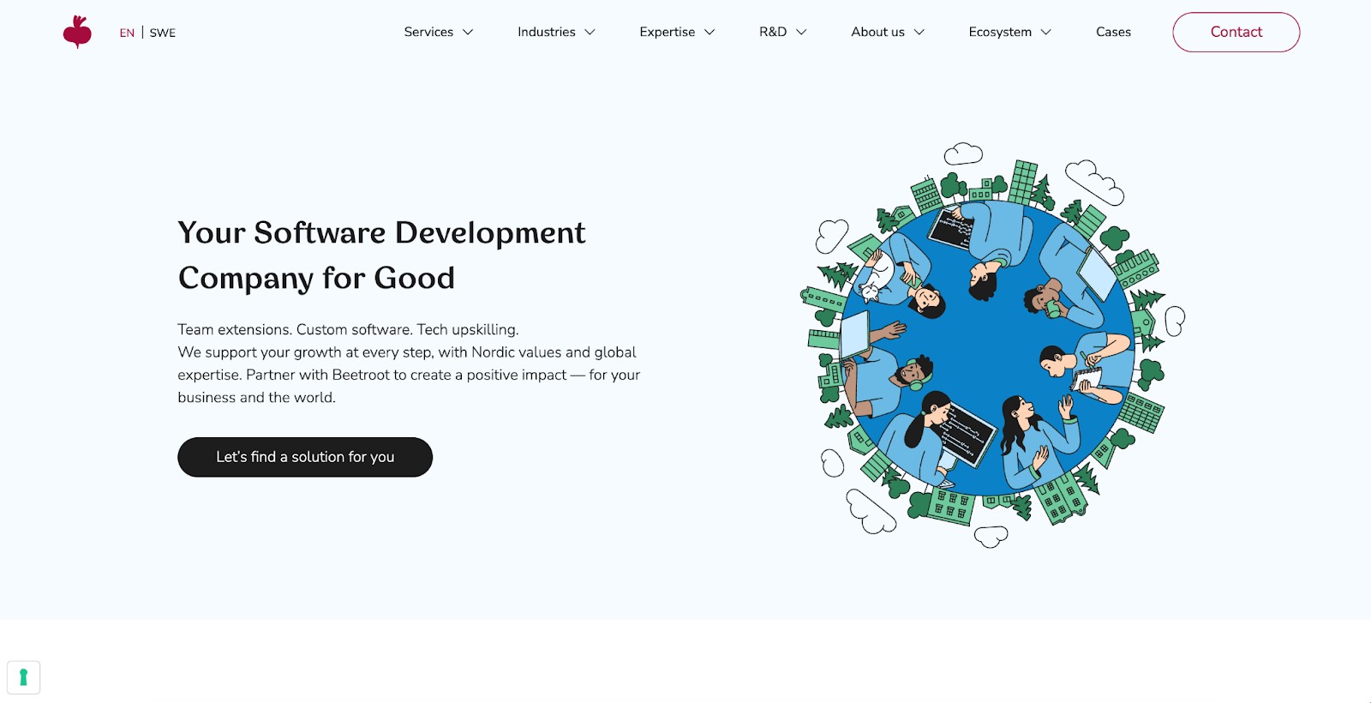Expand the arrow next to Ecosystem

1045,33
